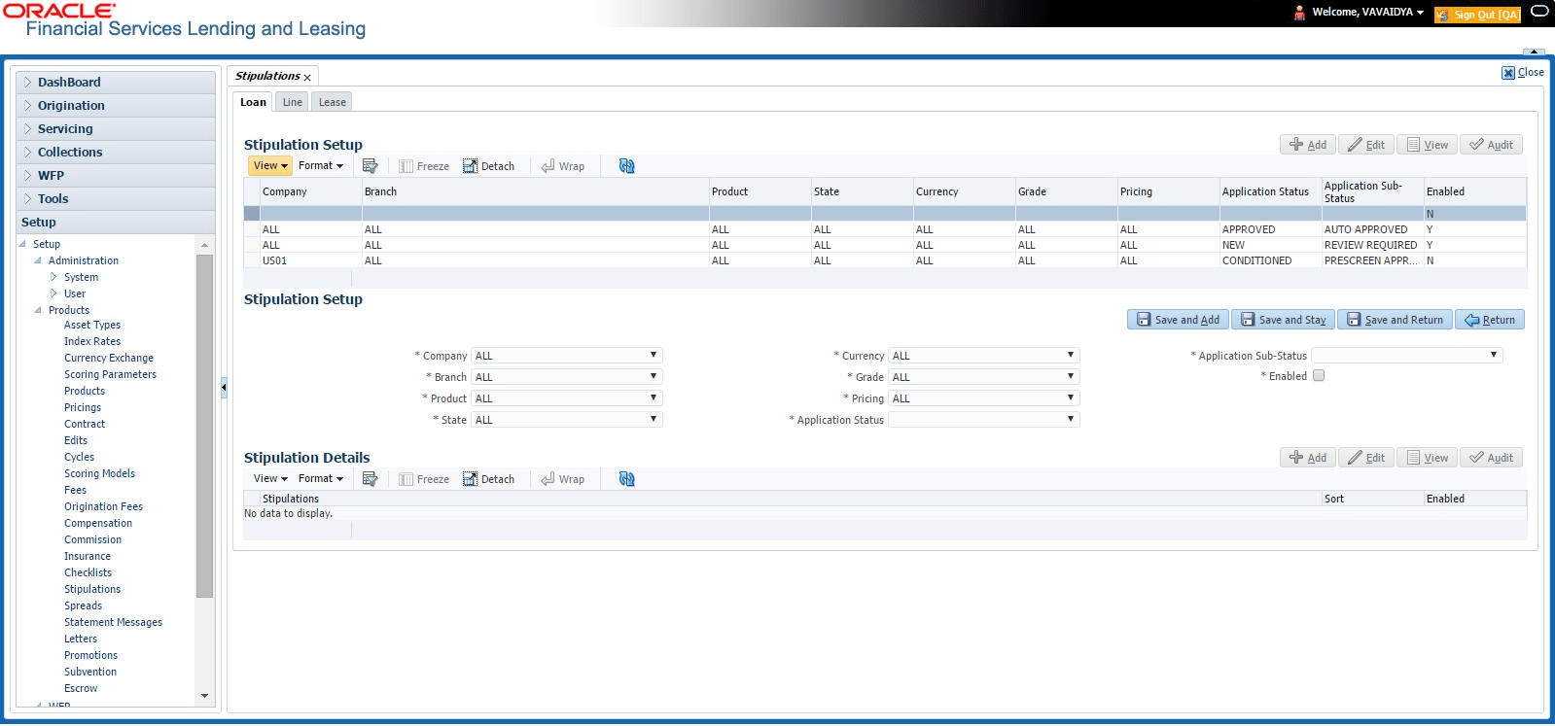The image size is (1555, 726).
Task: Click View button beside Audit in Stipulation Details
Action: [1427, 458]
